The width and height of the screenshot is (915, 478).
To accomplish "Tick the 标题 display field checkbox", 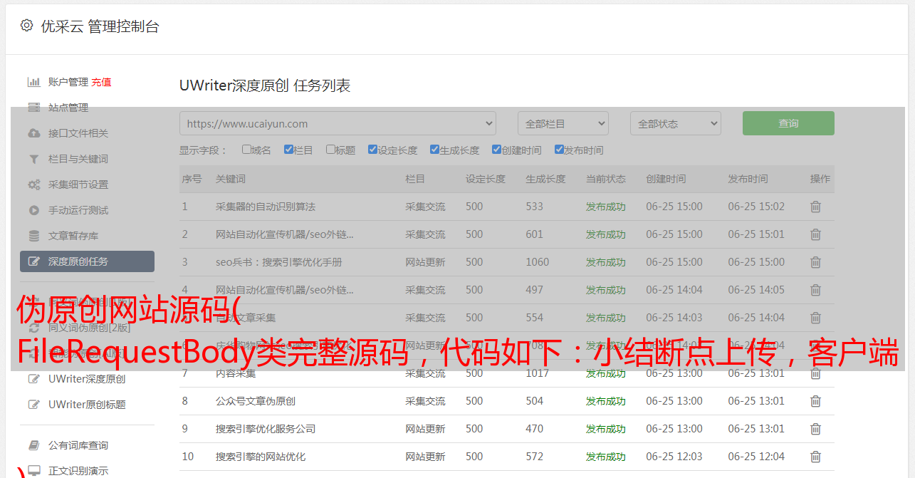I will pos(330,150).
